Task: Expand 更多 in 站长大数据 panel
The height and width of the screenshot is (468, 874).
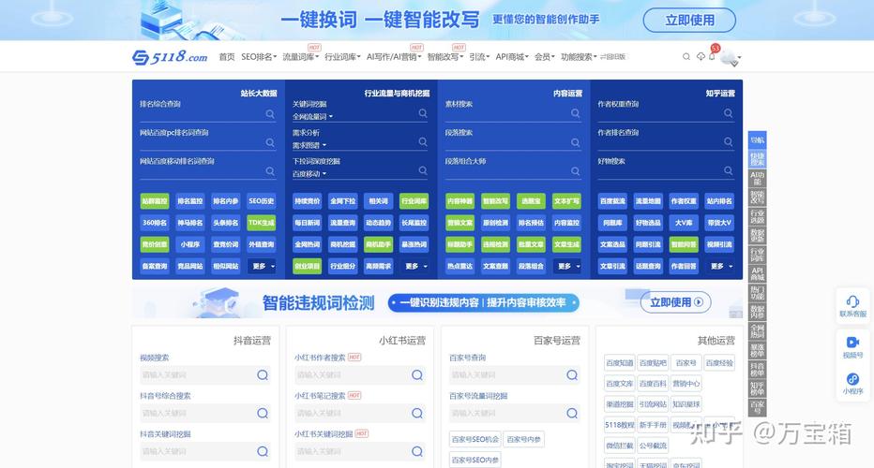Action: click(262, 266)
